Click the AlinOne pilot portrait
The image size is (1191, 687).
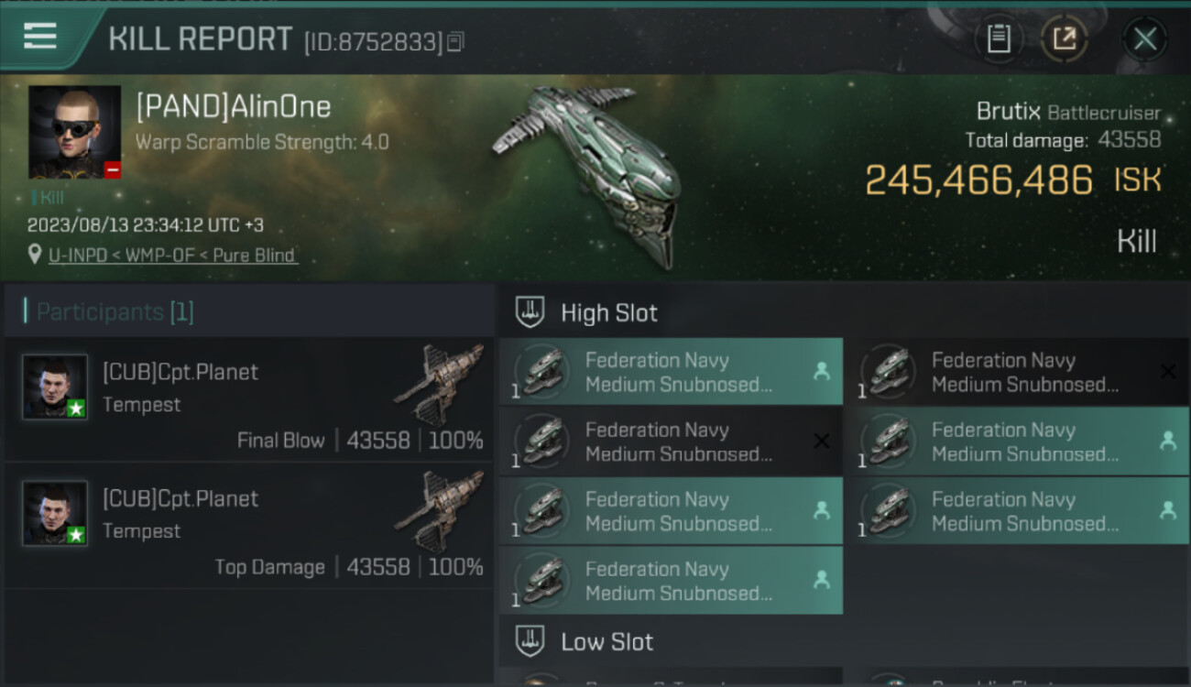(74, 132)
